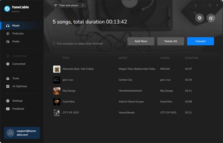Close the TuneCable window
223x143 pixels.
click(x=217, y=5)
